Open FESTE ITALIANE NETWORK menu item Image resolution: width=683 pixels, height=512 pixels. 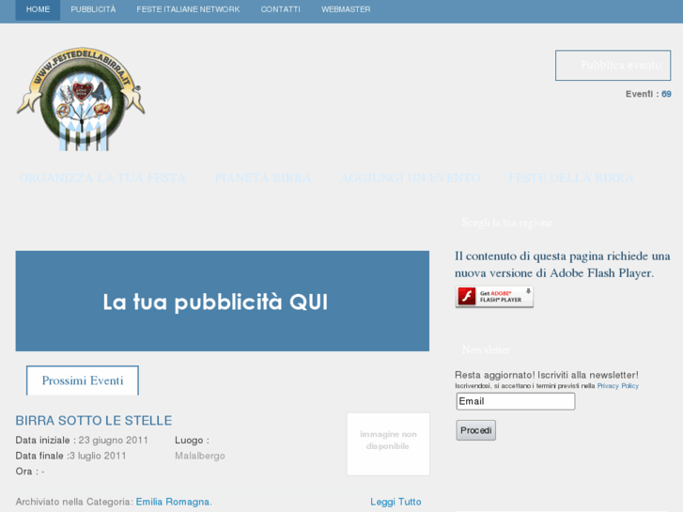click(x=188, y=9)
